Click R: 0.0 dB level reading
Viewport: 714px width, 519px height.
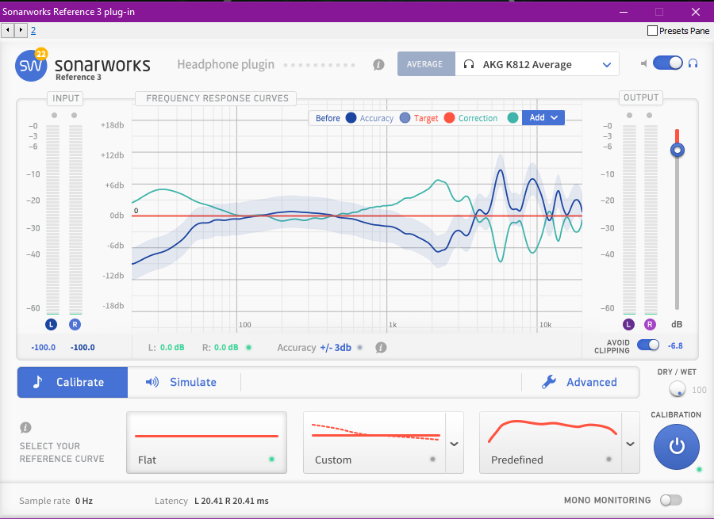point(221,348)
